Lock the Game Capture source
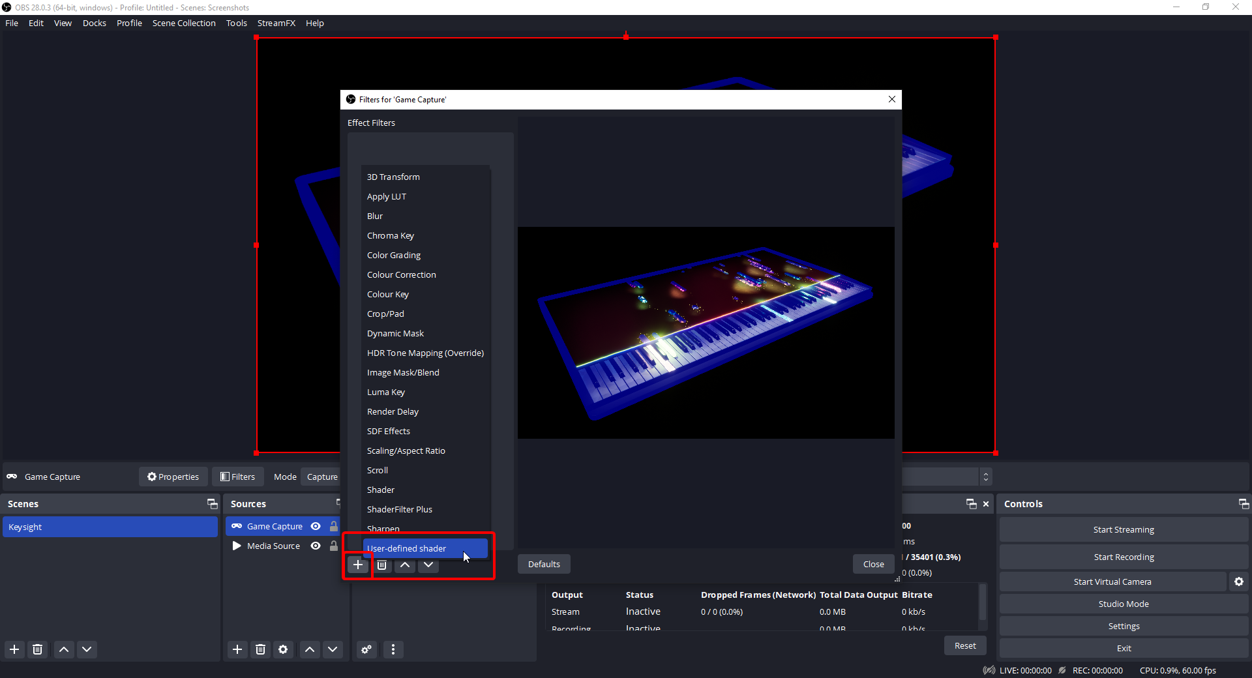Viewport: 1252px width, 678px height. coord(334,526)
